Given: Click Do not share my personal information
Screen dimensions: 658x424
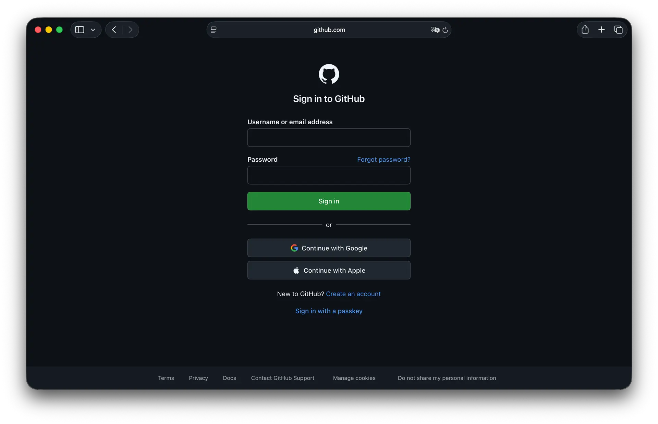Looking at the screenshot, I should (447, 378).
